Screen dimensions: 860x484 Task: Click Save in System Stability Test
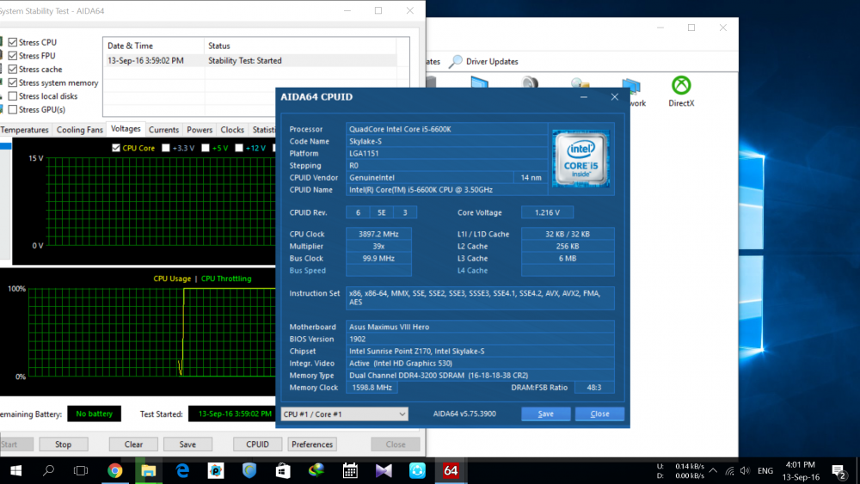coord(187,444)
